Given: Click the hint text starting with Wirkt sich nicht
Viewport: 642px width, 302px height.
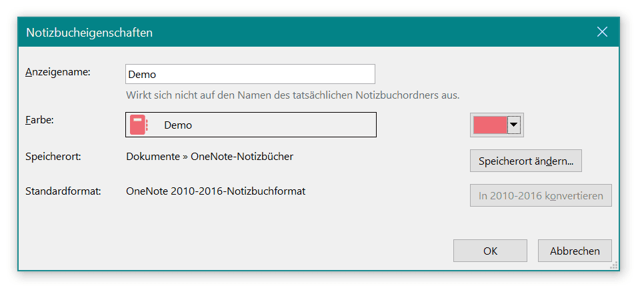Looking at the screenshot, I should point(293,96).
